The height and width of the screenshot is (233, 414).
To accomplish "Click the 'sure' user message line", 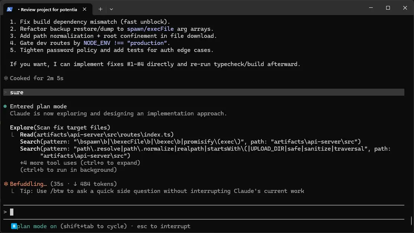I will coord(203,92).
